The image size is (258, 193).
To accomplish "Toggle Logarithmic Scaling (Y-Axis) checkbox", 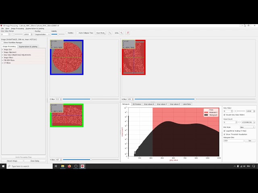I will [225, 131].
